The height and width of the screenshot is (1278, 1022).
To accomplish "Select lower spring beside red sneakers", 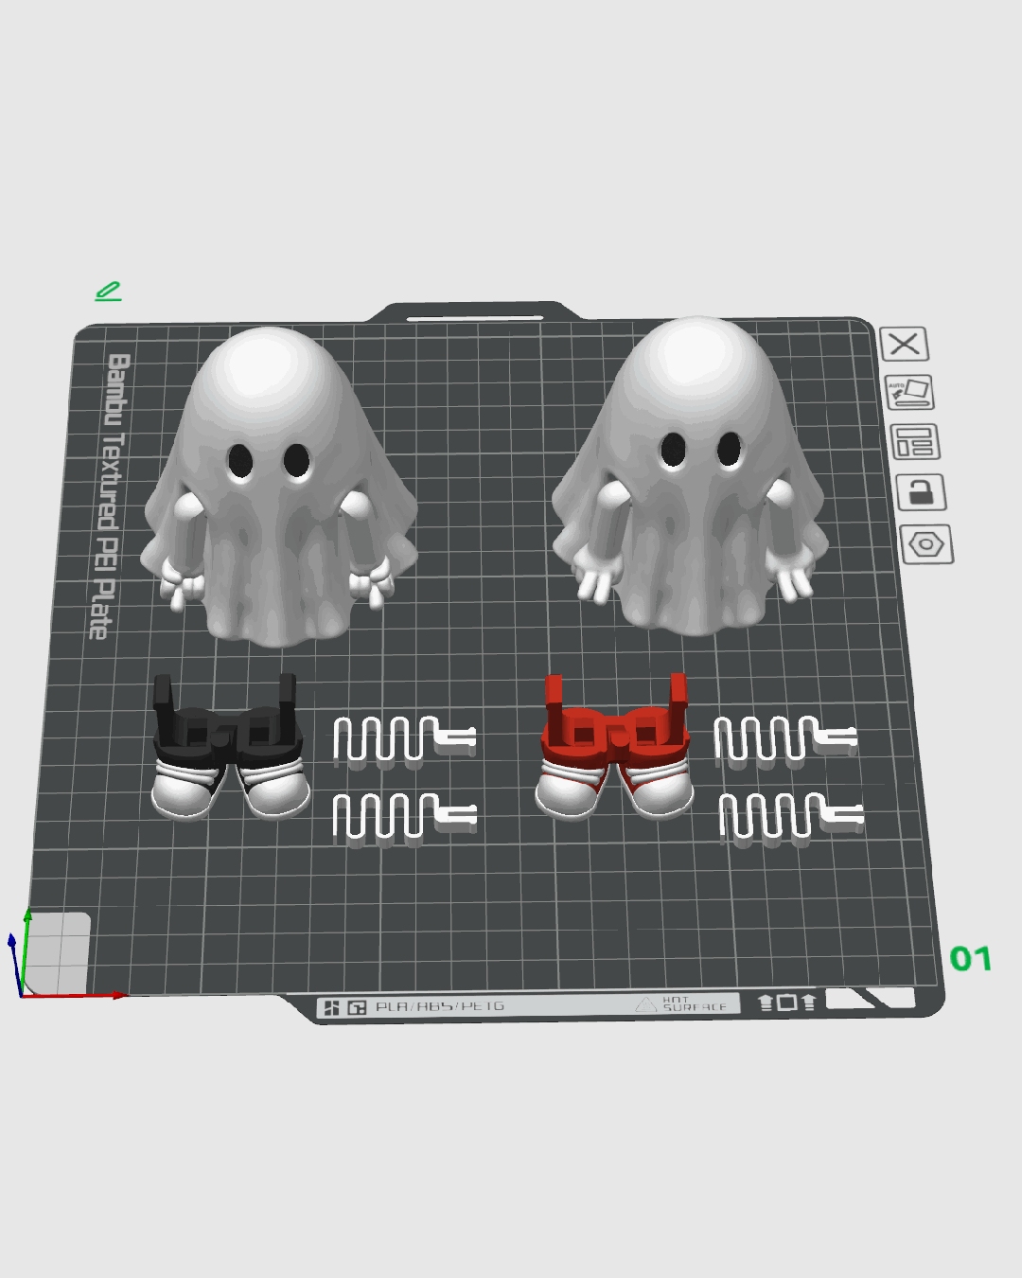I will click(x=792, y=818).
